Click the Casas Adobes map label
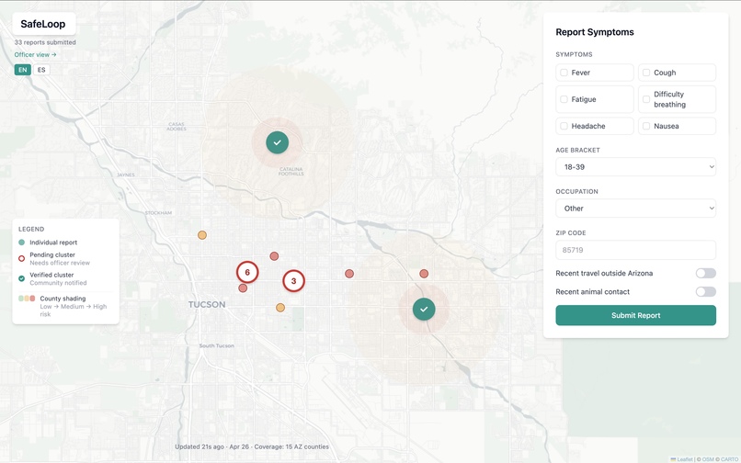The image size is (741, 463). tap(177, 127)
